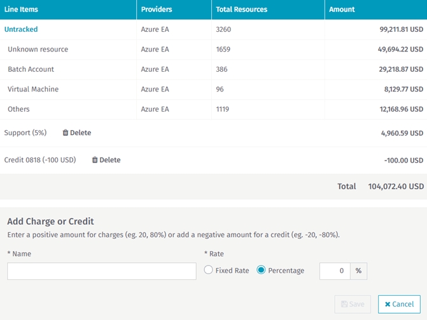The width and height of the screenshot is (427, 320).
Task: Select the Others row
Action: point(18,109)
